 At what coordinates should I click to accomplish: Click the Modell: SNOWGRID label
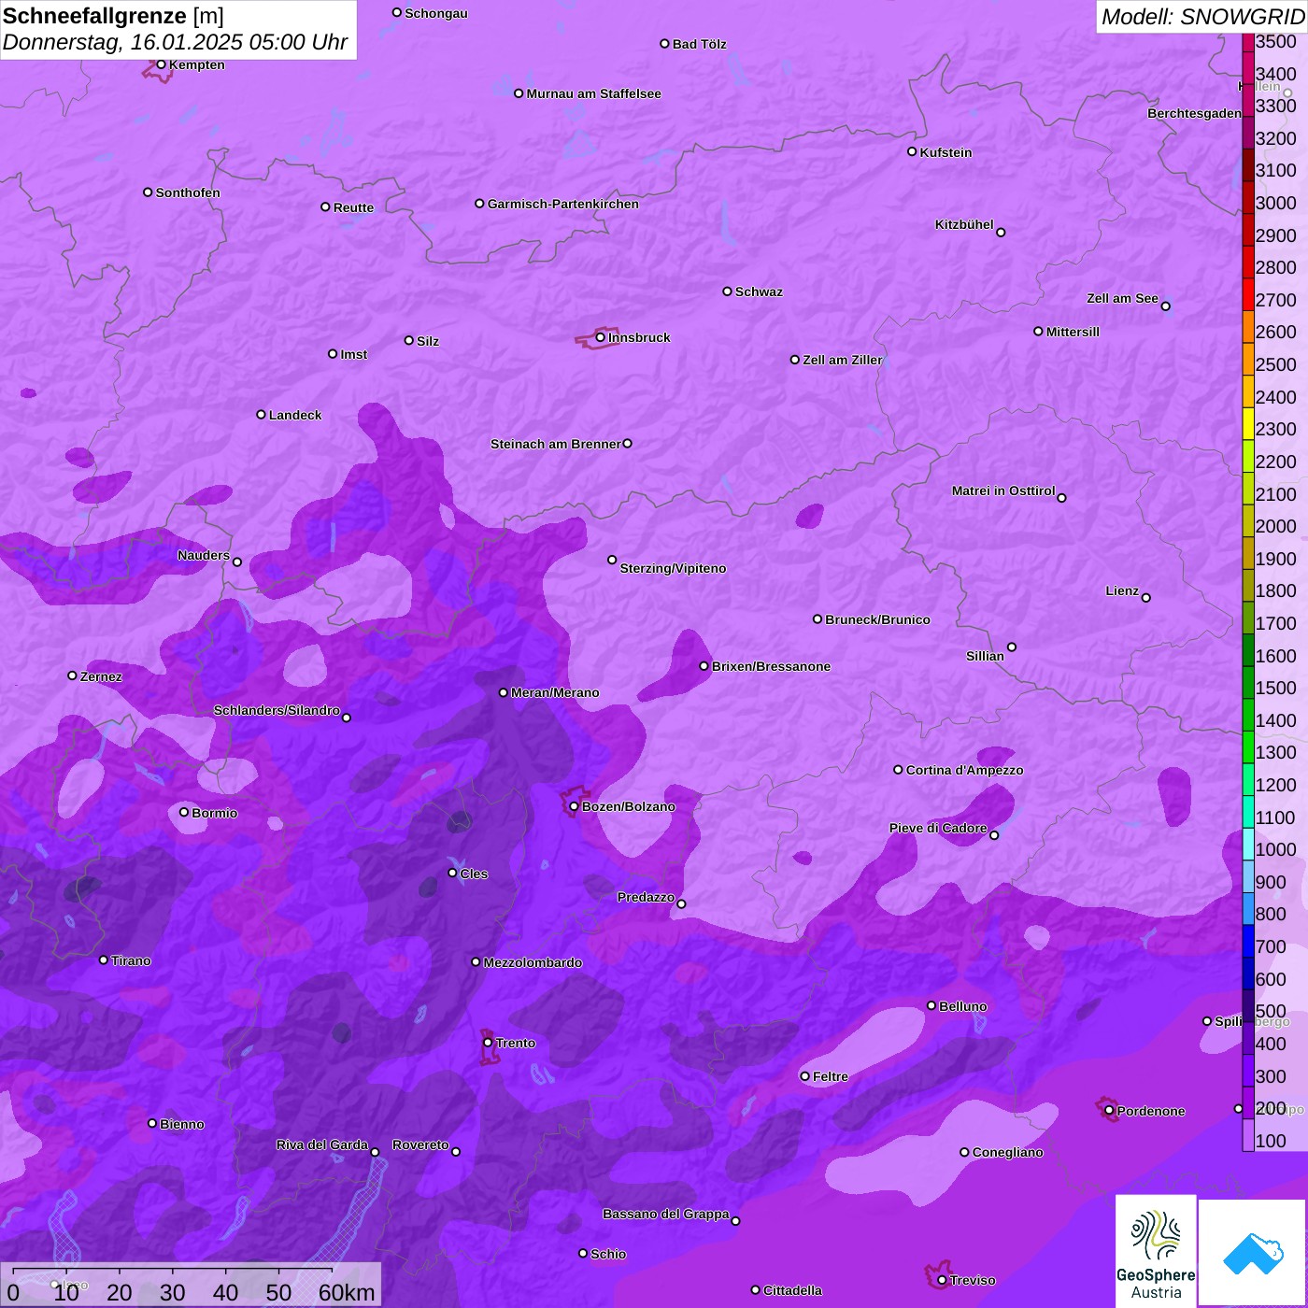tap(1202, 17)
